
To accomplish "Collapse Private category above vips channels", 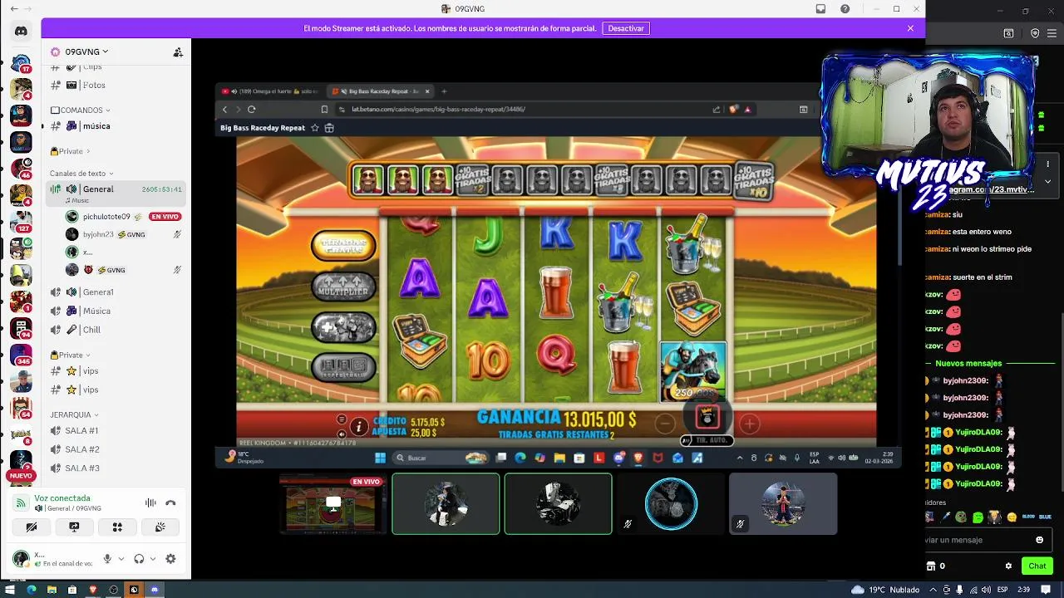I will tap(70, 355).
